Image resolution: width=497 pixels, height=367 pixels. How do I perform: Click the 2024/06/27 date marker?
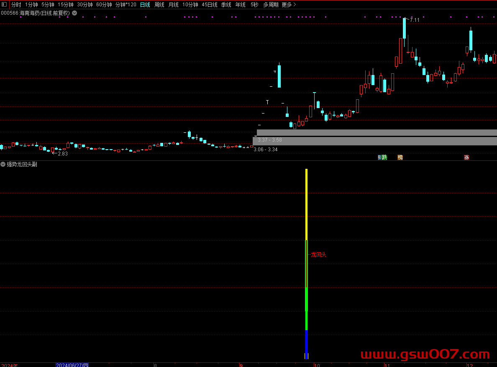[x=72, y=365]
